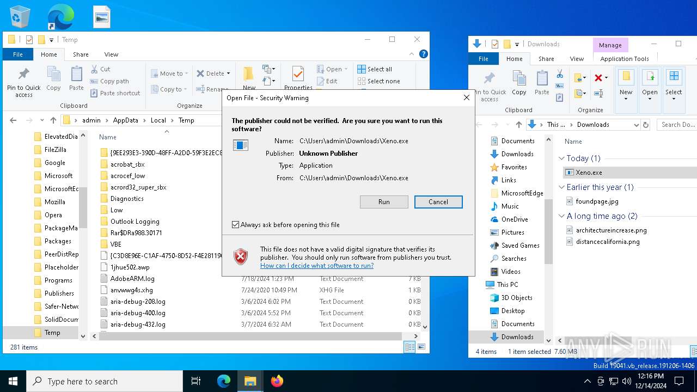Viewport: 697px width, 392px height.
Task: Open Outlook Logging folder
Action: coord(134,222)
